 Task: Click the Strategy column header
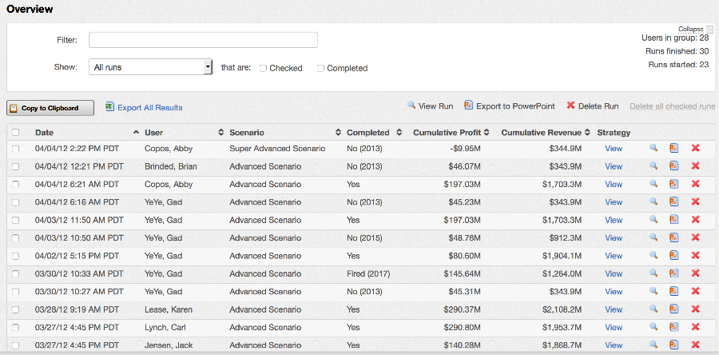(614, 133)
